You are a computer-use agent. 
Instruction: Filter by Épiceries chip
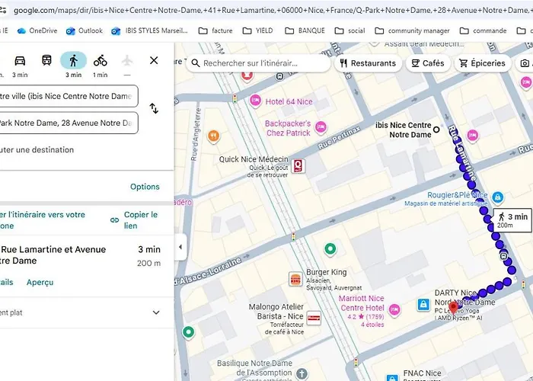click(x=482, y=63)
